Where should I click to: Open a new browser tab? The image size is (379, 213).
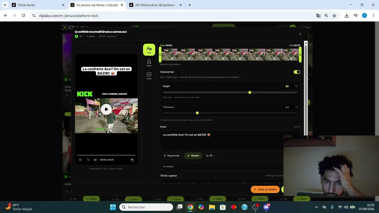189,5
